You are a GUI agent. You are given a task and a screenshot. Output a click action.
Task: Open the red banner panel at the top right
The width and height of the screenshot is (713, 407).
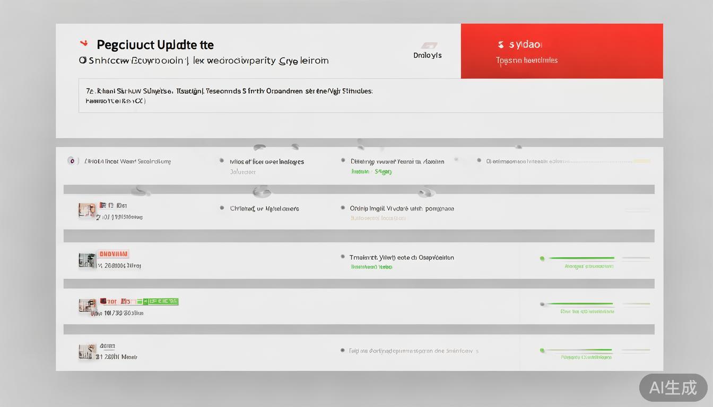coord(561,51)
